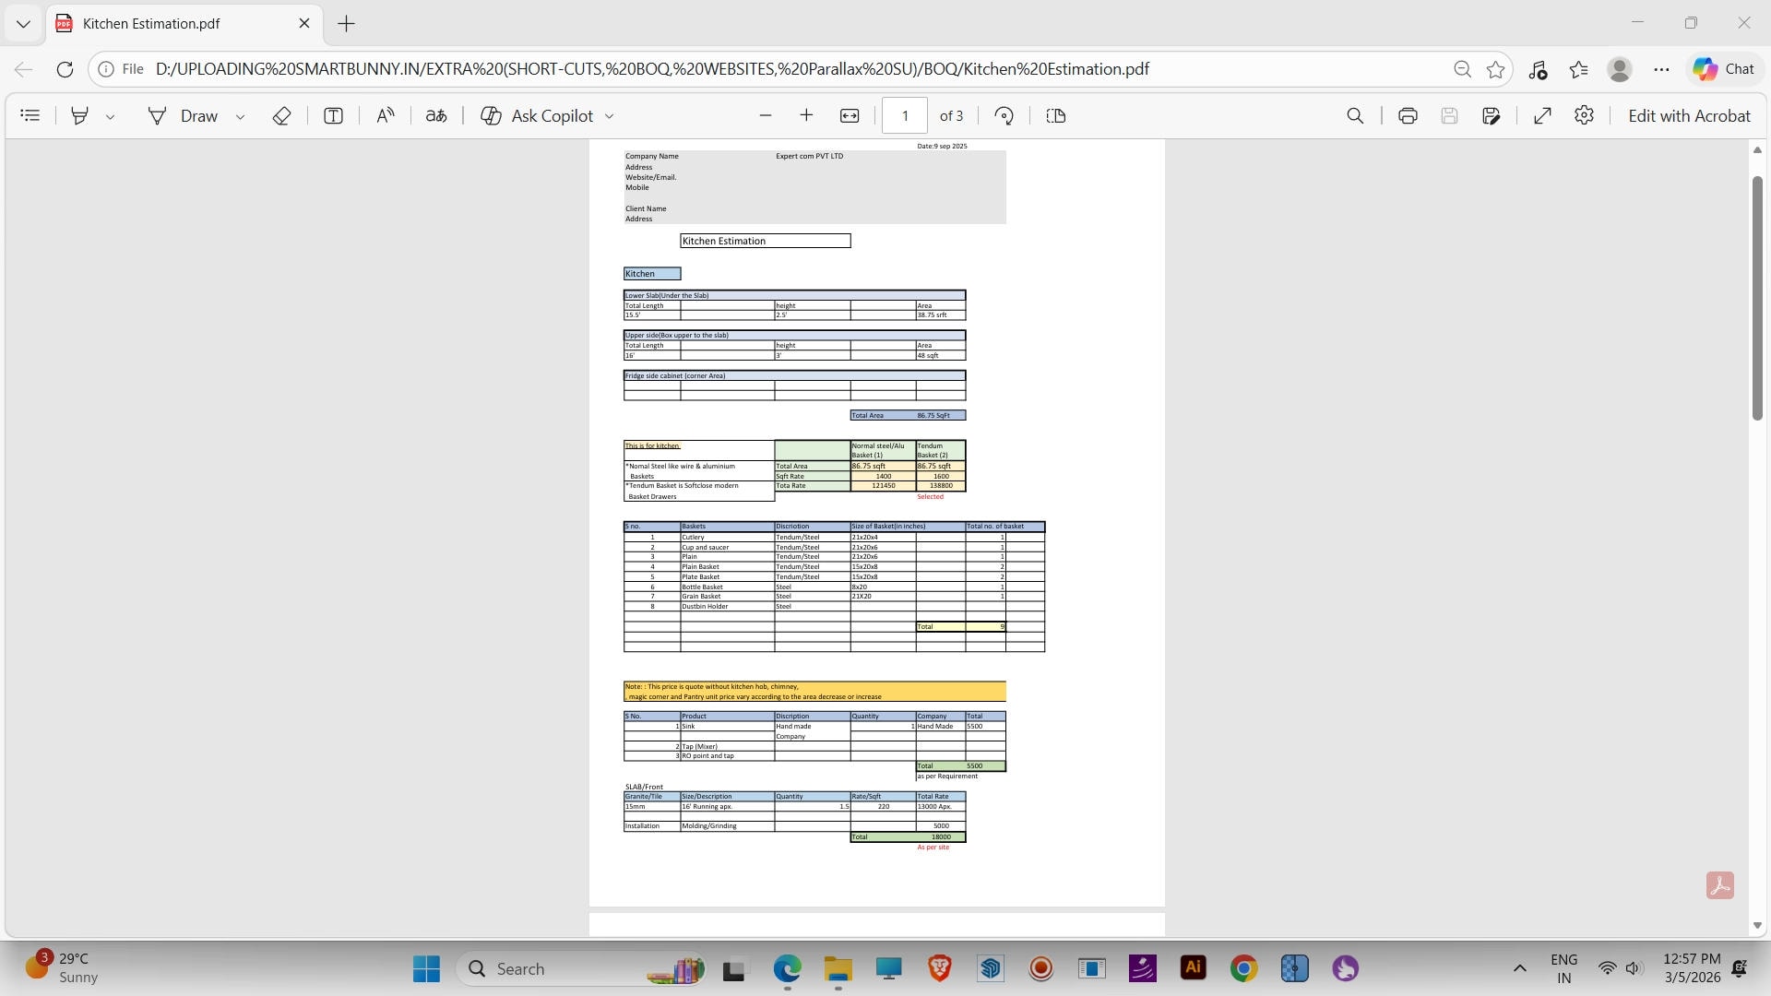Open a new browser tab

pyautogui.click(x=347, y=24)
